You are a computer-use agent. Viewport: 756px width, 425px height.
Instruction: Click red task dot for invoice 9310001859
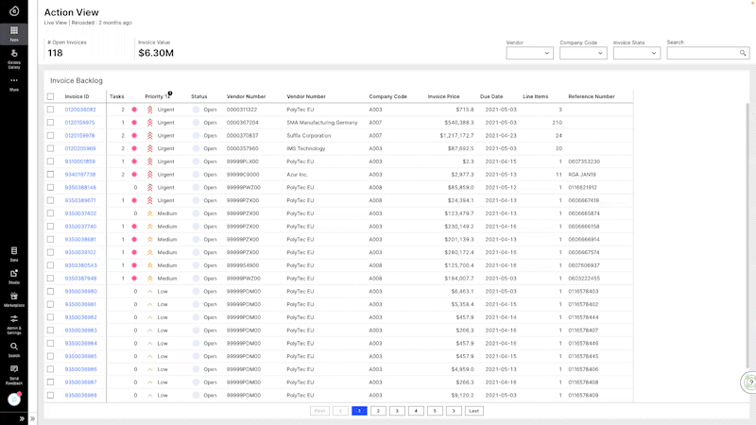point(134,161)
